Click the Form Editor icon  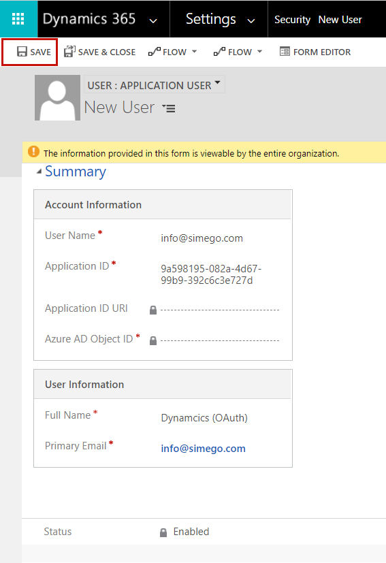(x=285, y=51)
